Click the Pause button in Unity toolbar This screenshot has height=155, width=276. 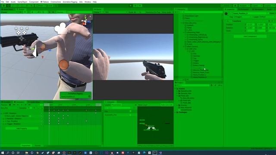(x=135, y=6)
